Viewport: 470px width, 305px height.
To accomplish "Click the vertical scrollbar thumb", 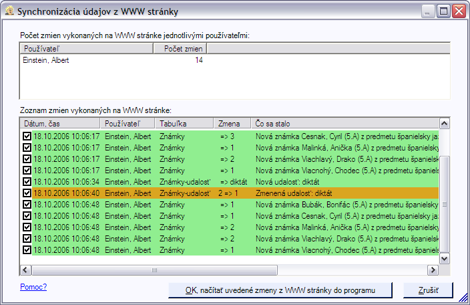I will pyautogui.click(x=444, y=204).
